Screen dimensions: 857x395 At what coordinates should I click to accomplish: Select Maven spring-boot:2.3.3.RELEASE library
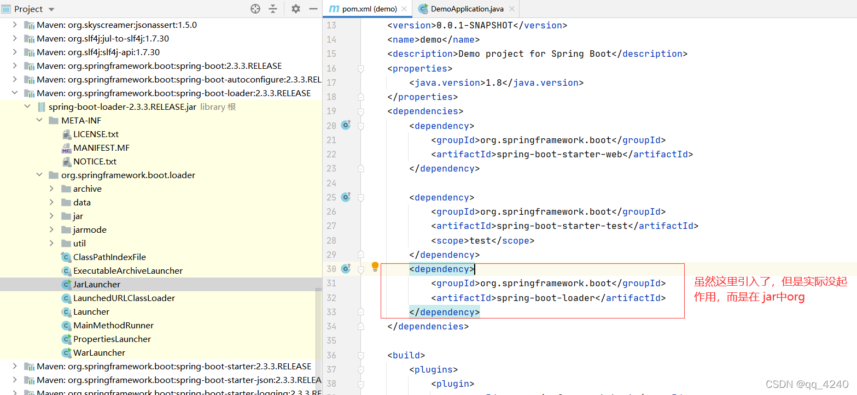[x=159, y=66]
